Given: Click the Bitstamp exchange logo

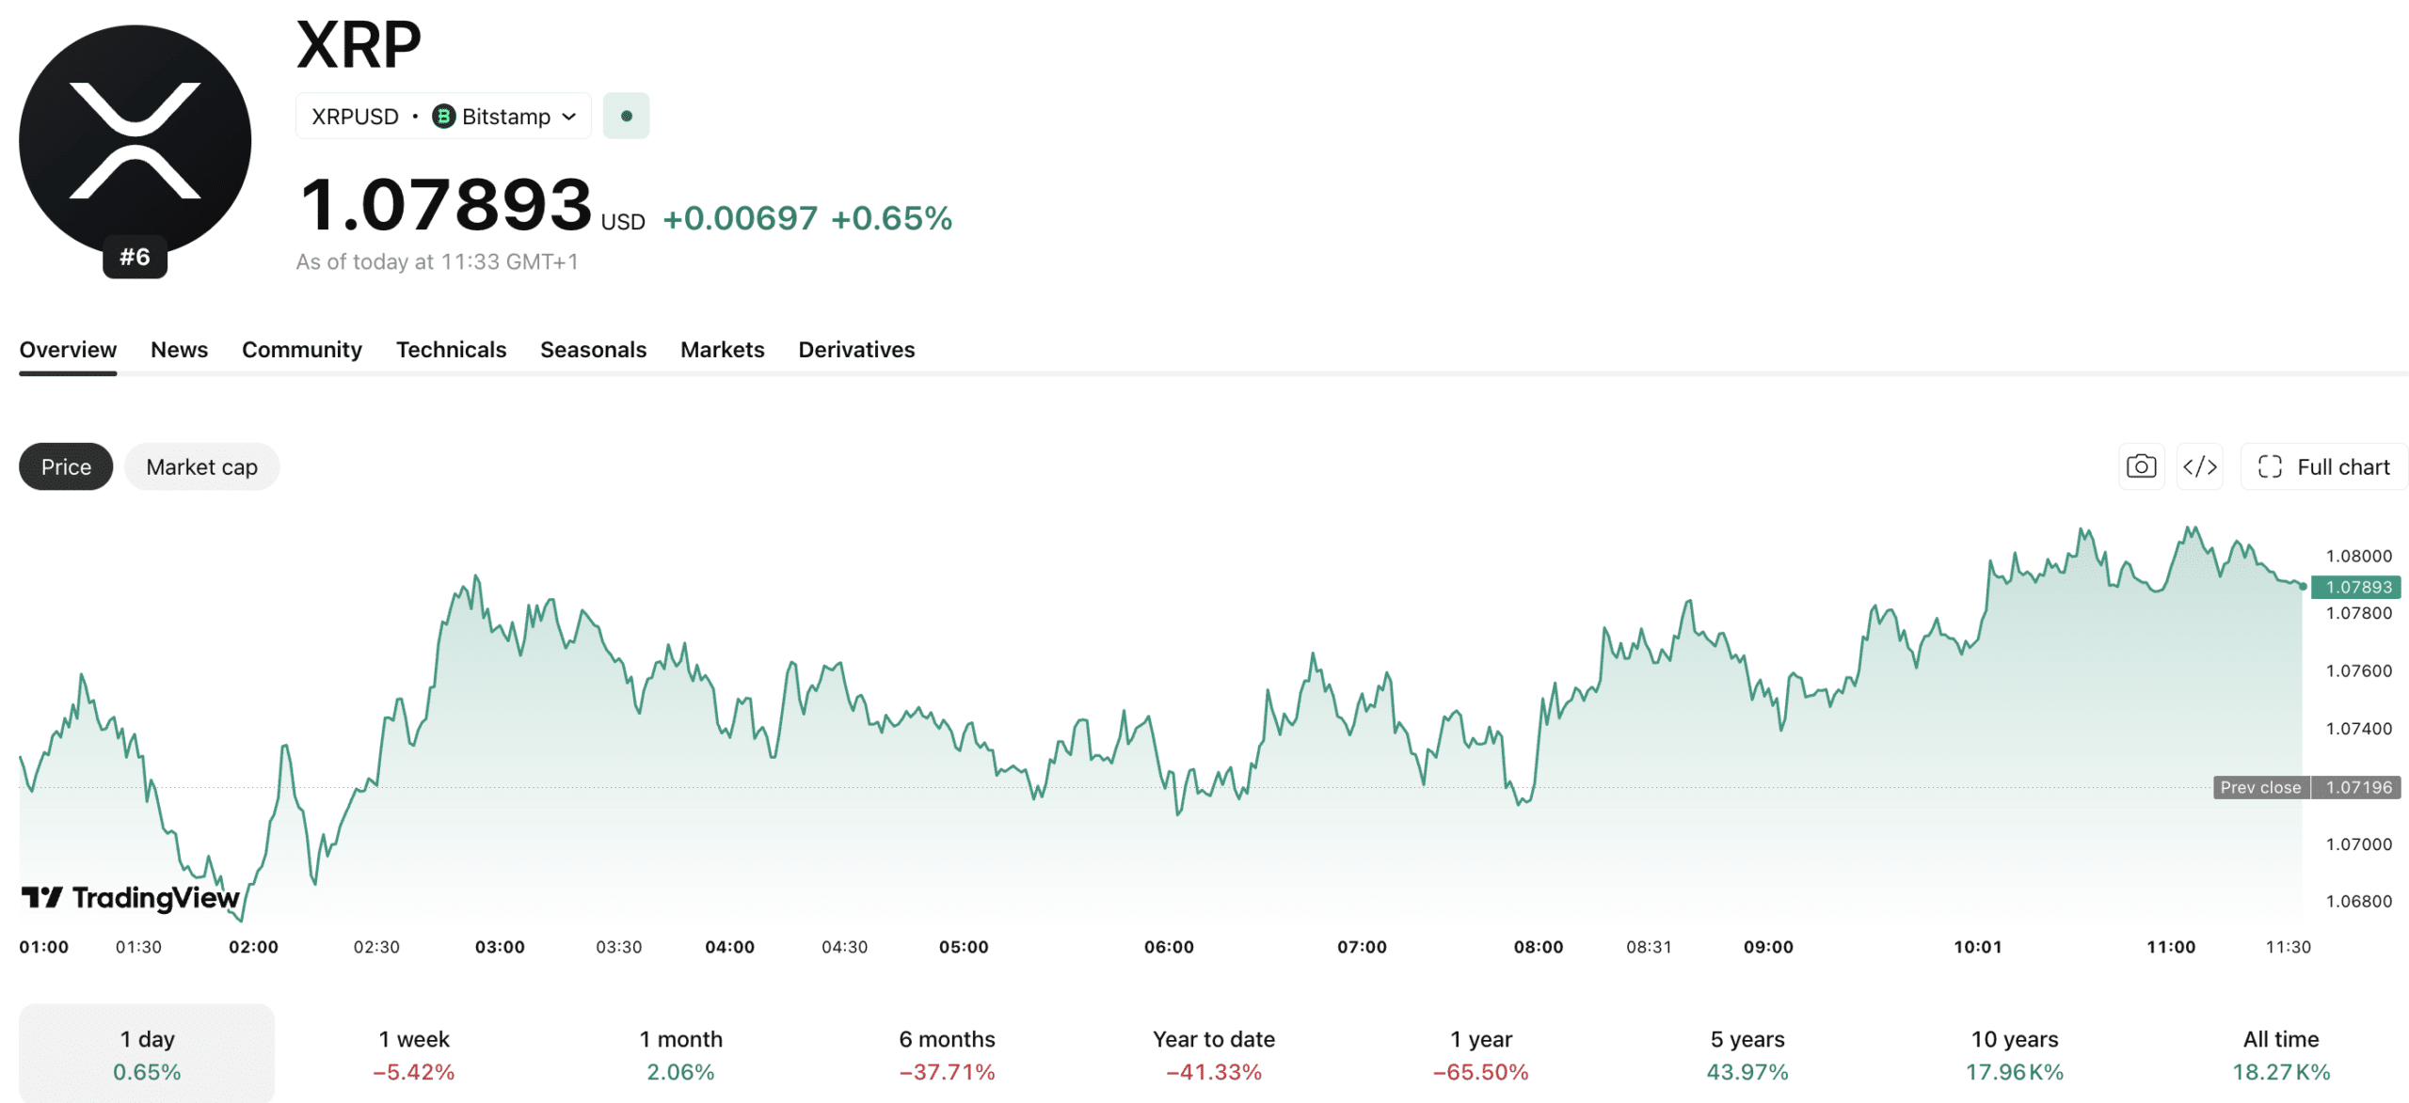Looking at the screenshot, I should (x=443, y=116).
